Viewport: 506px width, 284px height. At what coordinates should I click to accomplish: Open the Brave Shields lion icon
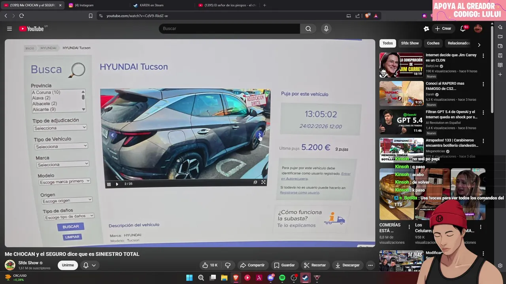pyautogui.click(x=367, y=16)
